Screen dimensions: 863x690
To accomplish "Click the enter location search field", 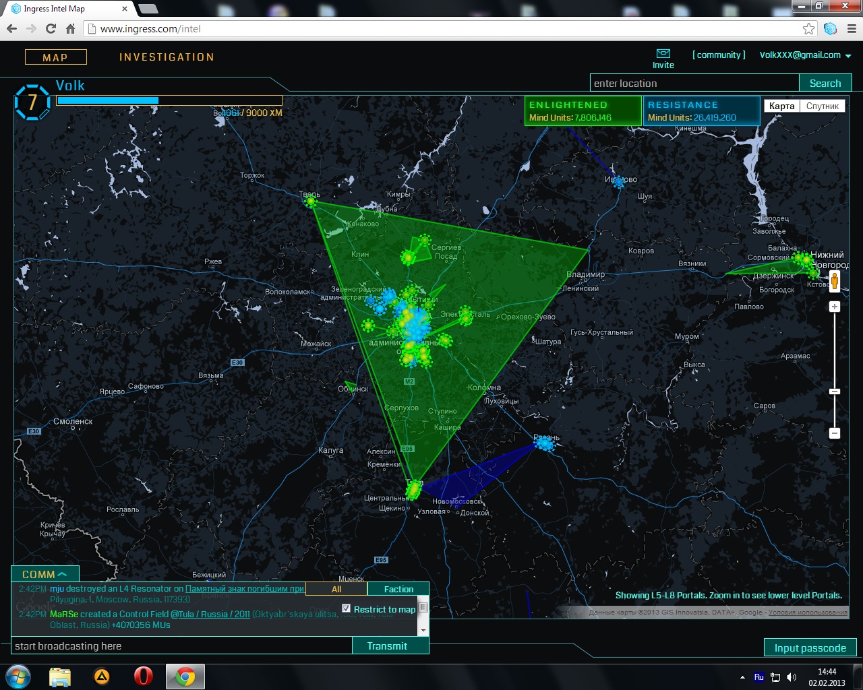I will [694, 83].
